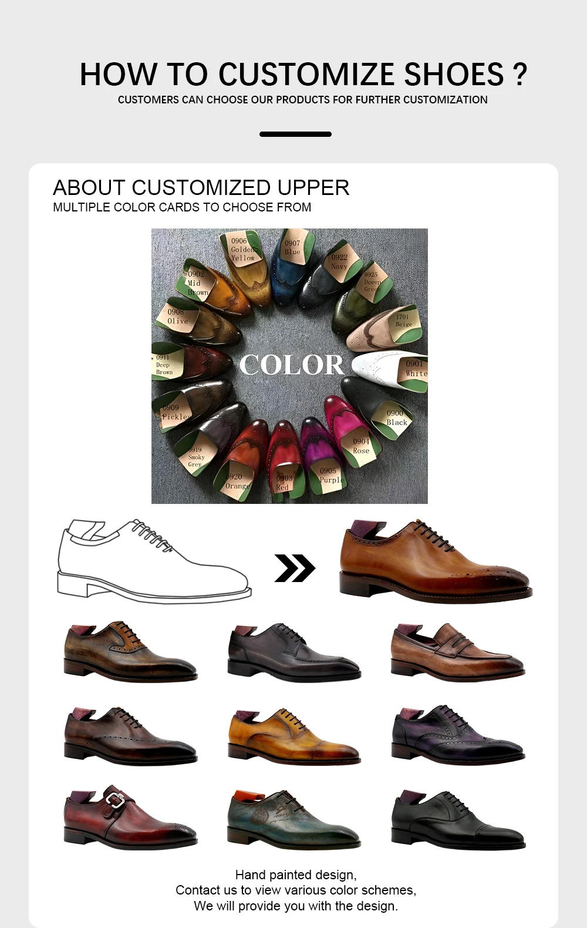The image size is (587, 928).
Task: Select the dark grey derby shoe thumbnail
Action: pos(294,652)
